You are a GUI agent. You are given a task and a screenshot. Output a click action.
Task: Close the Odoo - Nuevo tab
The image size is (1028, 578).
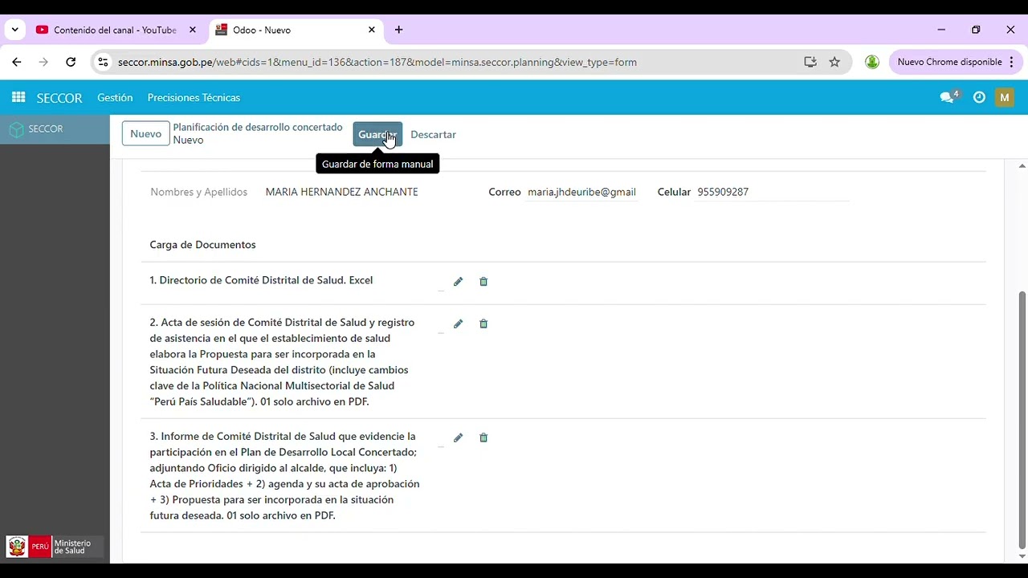tap(372, 30)
